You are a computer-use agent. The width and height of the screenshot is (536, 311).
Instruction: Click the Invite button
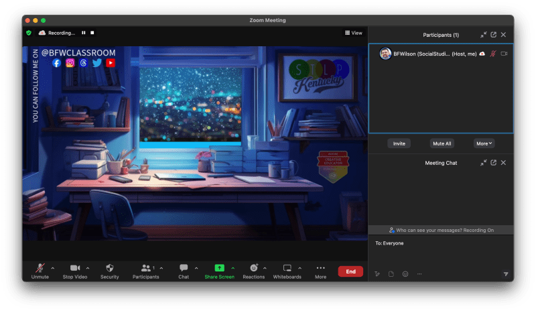399,143
